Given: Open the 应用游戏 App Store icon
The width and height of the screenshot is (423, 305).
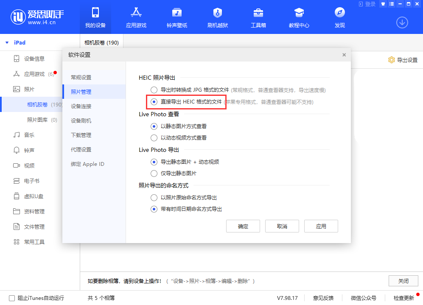Looking at the screenshot, I should (x=136, y=12).
